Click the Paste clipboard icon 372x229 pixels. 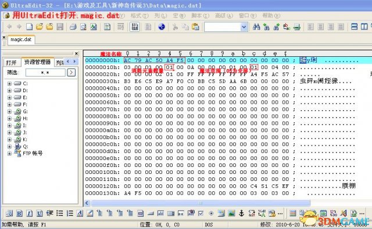pos(195,27)
